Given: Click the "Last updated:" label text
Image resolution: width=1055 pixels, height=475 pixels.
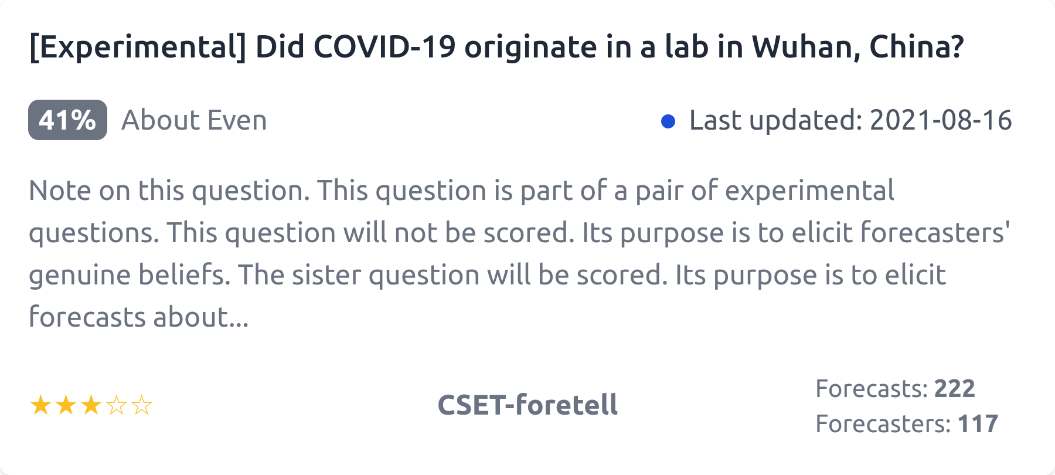Looking at the screenshot, I should pos(775,120).
